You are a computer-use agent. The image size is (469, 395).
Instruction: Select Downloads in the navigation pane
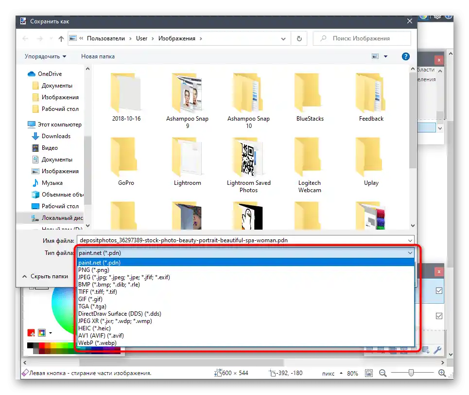[x=56, y=136]
